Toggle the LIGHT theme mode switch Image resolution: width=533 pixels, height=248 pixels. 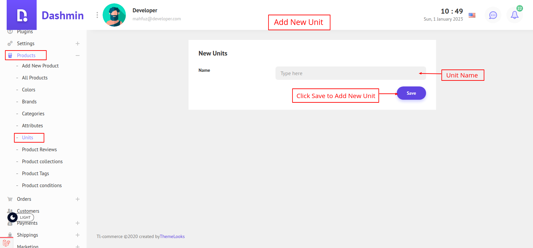click(x=21, y=217)
